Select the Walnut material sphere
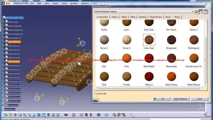 click(149, 76)
